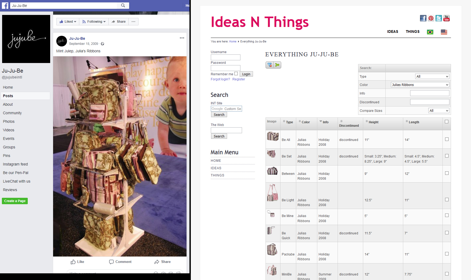
Task: Open the post options ellipsis on Ju-Ju-Be post
Action: 182,38
